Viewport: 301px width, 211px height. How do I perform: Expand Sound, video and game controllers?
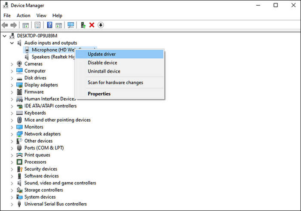[12, 183]
